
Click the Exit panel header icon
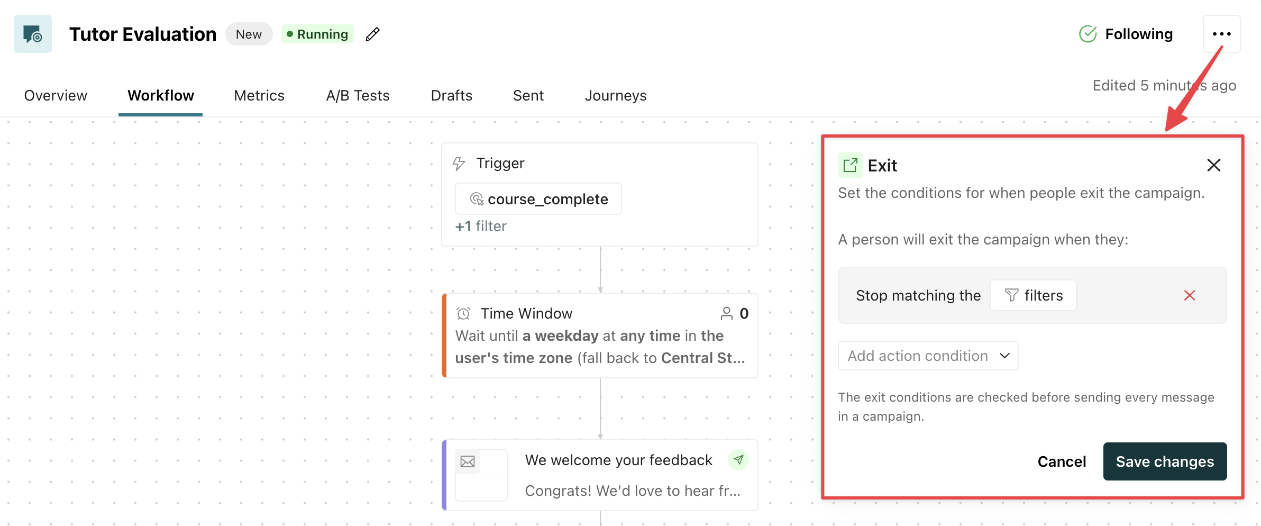850,165
